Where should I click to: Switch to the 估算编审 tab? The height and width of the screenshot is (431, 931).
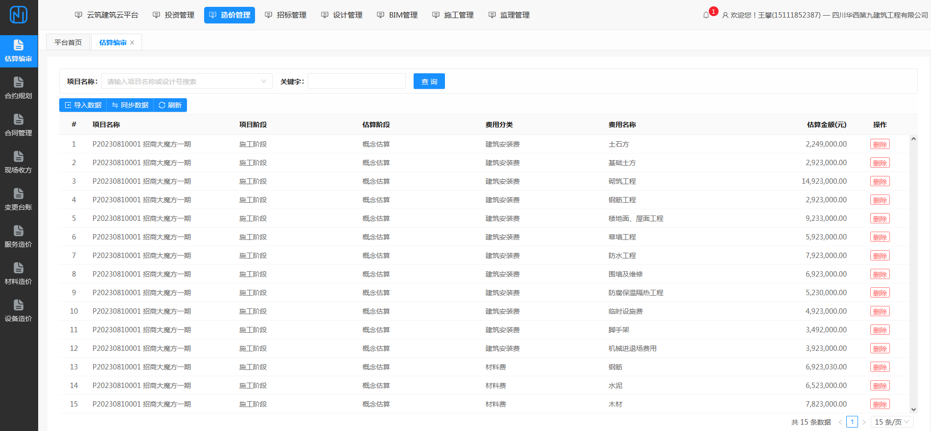[113, 43]
